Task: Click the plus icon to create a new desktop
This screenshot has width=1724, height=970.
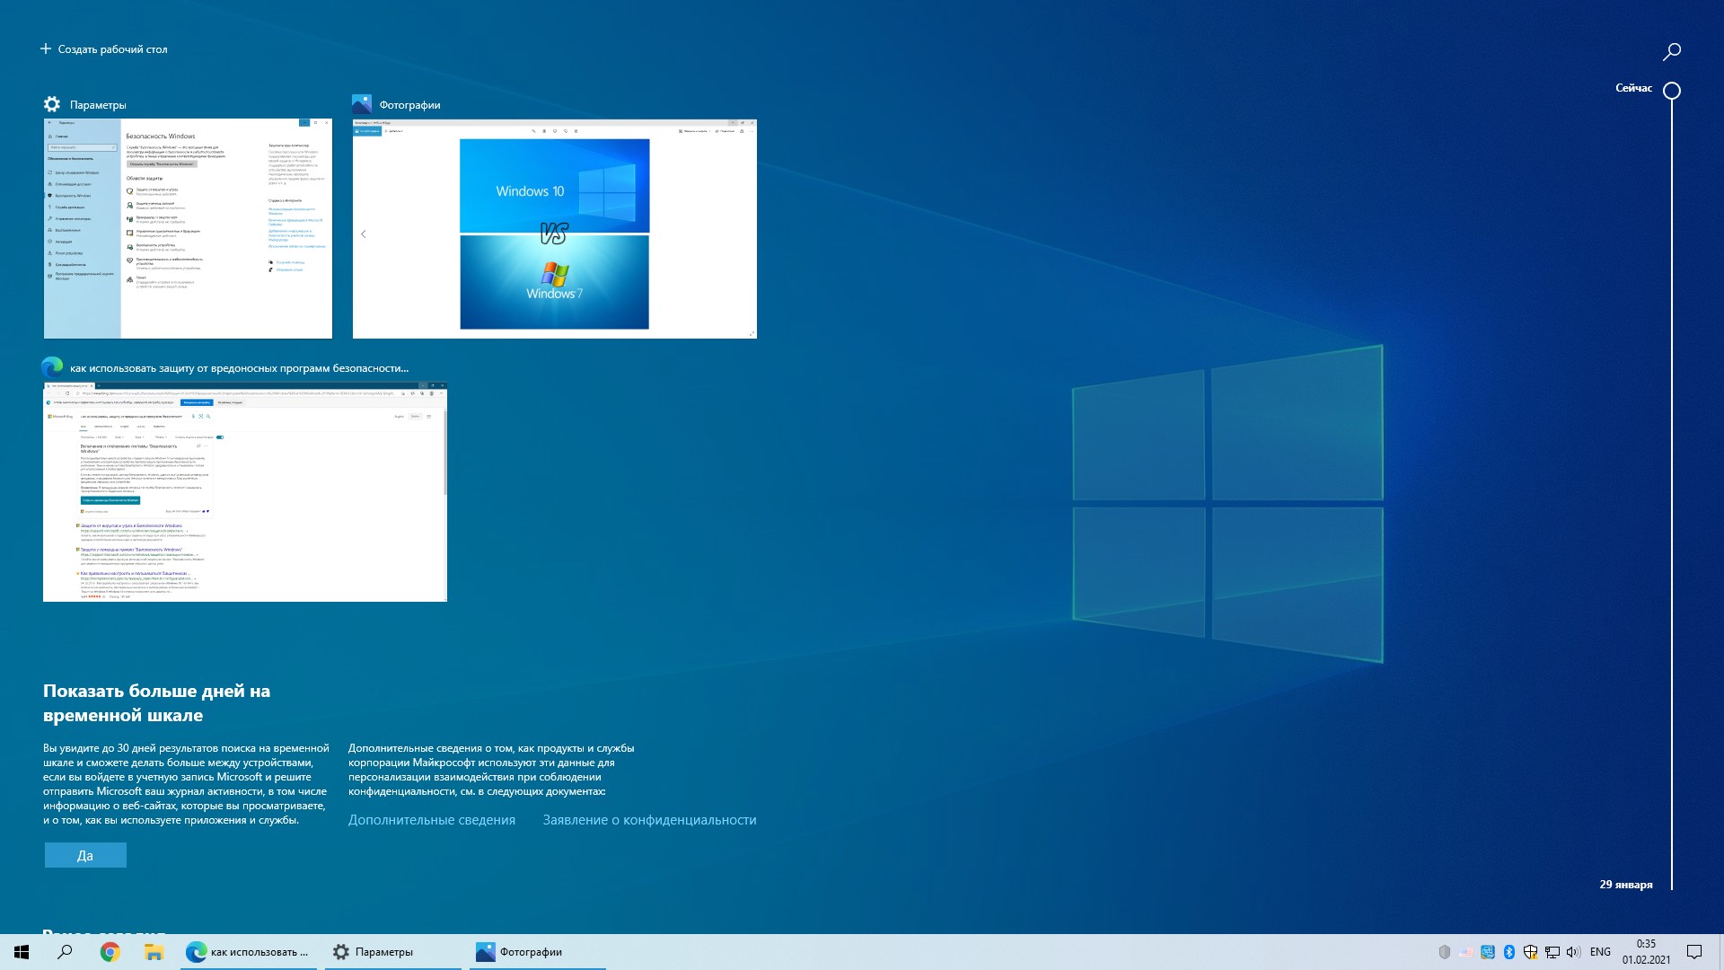Action: pyautogui.click(x=46, y=48)
